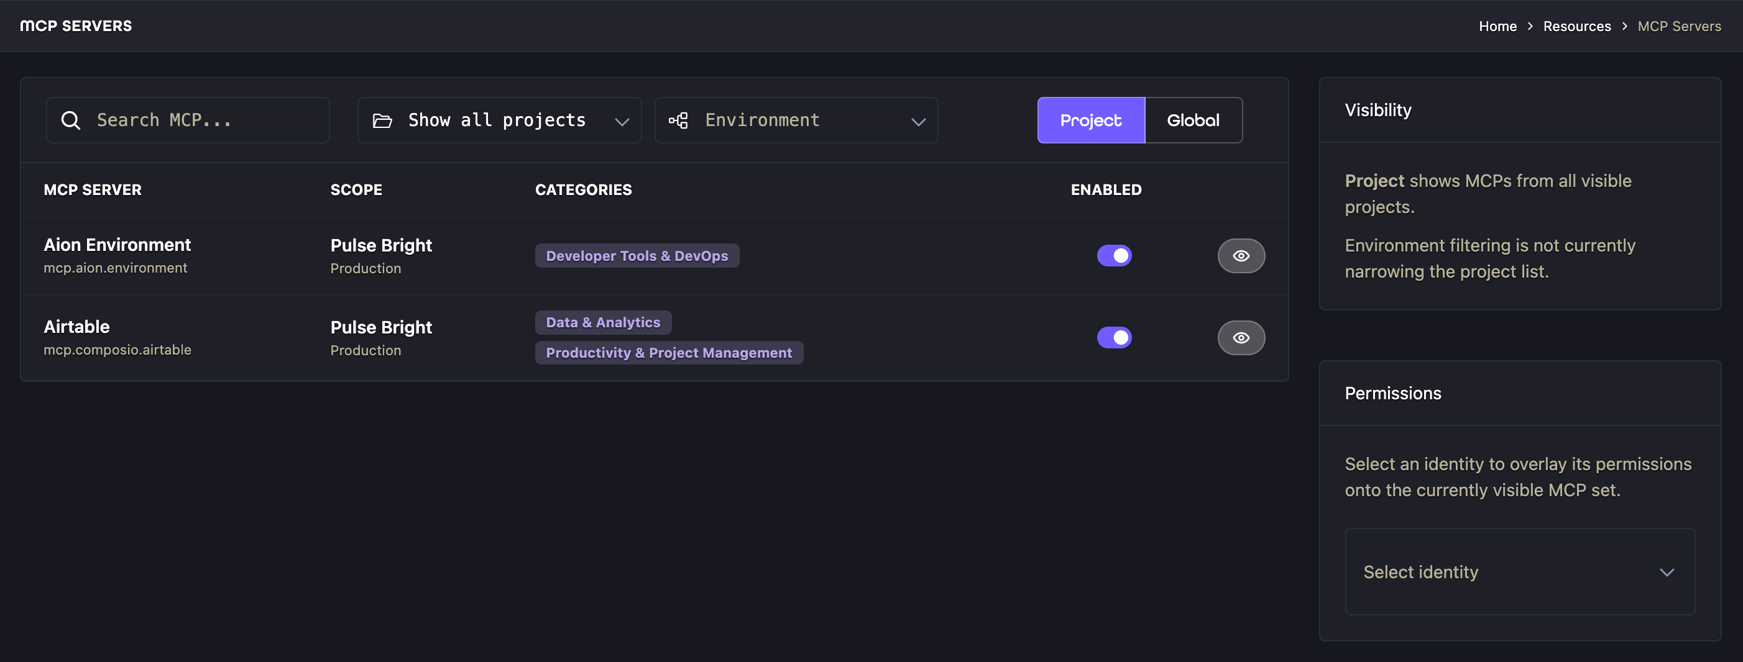View details with Airtable eye icon
1743x662 pixels.
point(1241,337)
